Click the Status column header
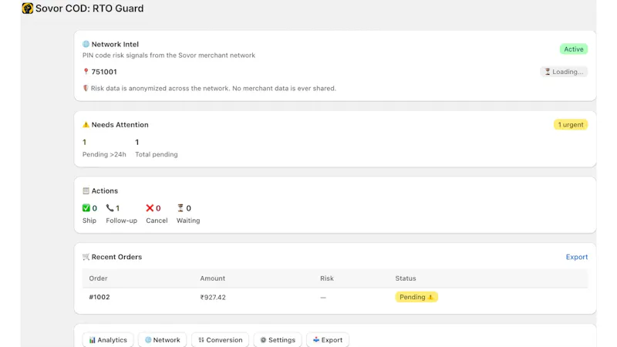 [406, 278]
